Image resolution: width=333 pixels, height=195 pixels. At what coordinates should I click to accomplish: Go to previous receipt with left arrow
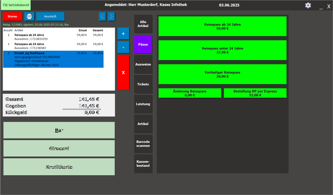pyautogui.click(x=102, y=17)
